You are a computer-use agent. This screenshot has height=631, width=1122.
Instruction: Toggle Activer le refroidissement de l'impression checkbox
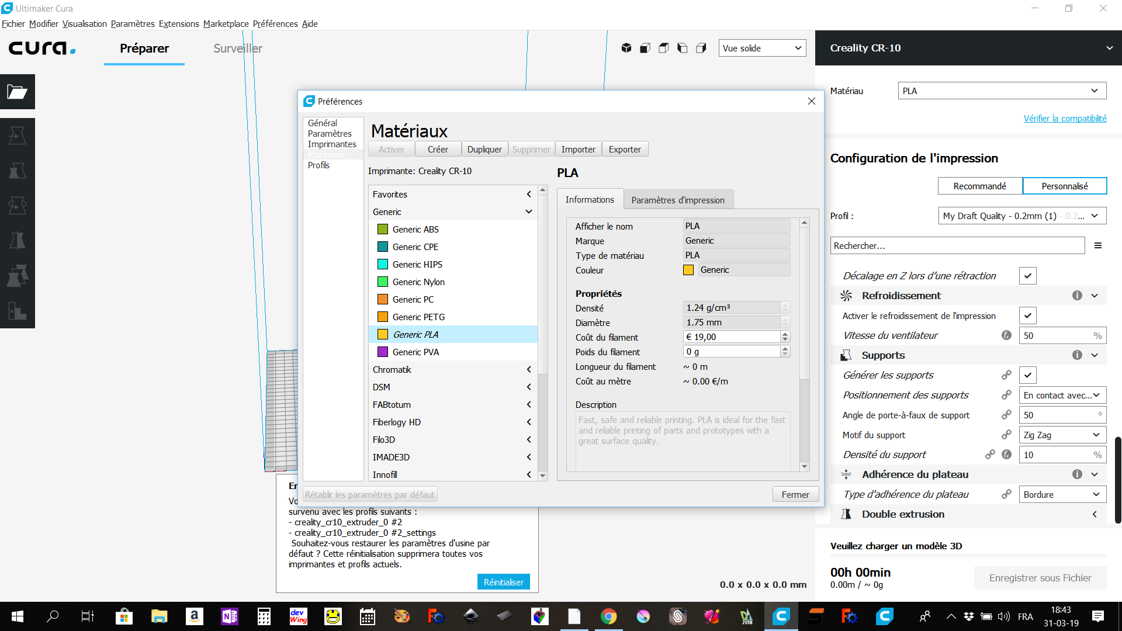pos(1027,315)
